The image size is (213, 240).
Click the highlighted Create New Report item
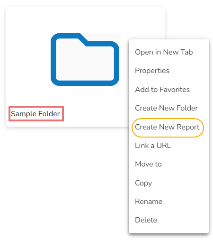(168, 127)
